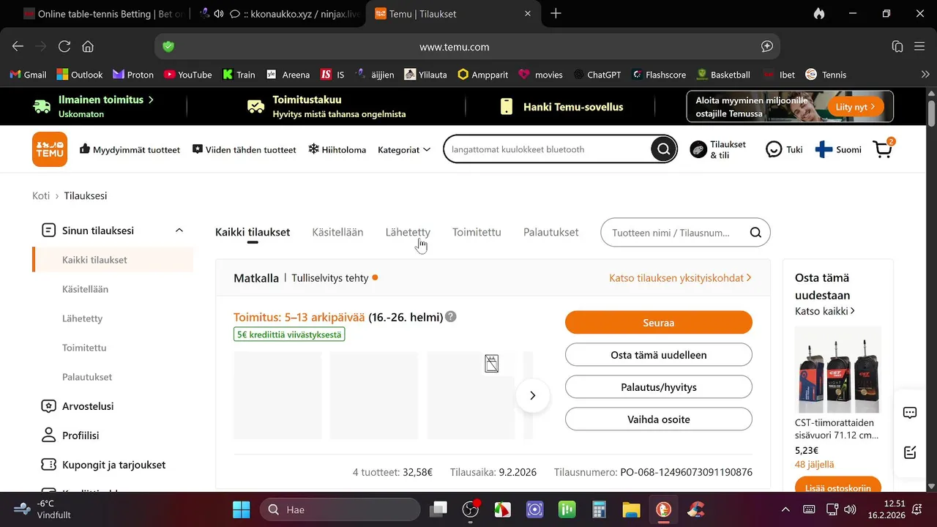
Task: Click the Temu logo
Action: 50,149
